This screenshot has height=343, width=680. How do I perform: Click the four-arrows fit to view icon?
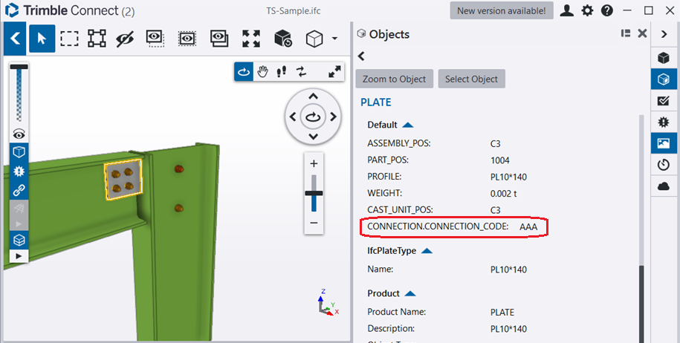tap(251, 38)
